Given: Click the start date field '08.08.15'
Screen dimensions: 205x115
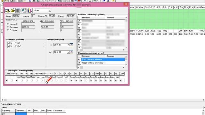Looking at the screenshot, I should (28, 27).
